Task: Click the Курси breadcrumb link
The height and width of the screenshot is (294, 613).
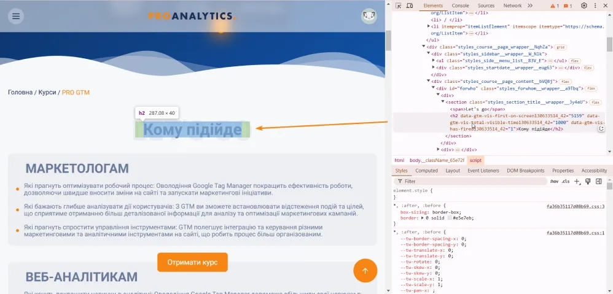Action: [x=47, y=93]
